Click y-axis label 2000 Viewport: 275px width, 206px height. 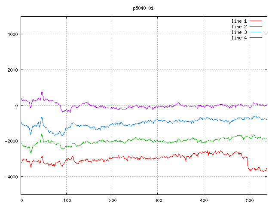(12, 70)
